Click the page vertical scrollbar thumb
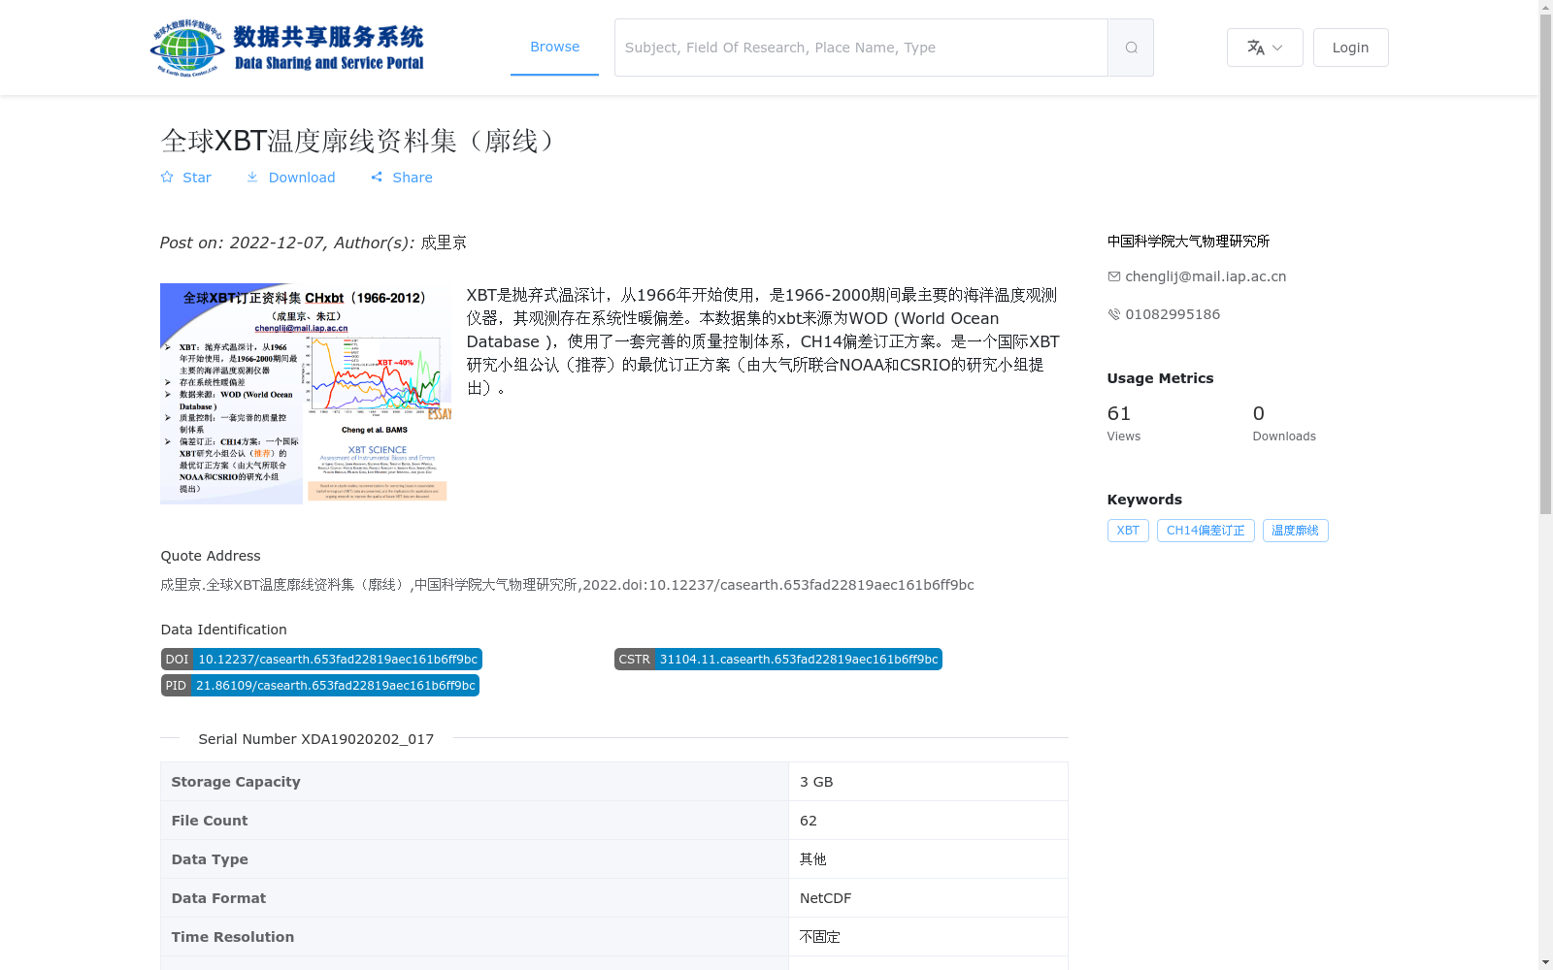1553x970 pixels. (1545, 266)
